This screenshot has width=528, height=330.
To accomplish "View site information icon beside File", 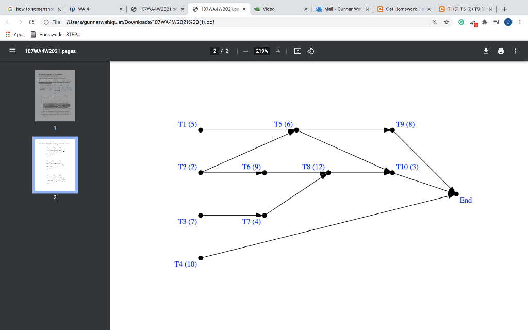I will click(46, 22).
